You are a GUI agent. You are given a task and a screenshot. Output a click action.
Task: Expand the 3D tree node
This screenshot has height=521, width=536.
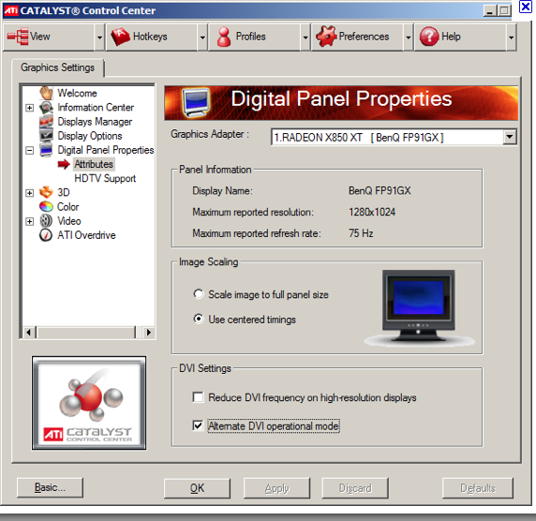tap(30, 193)
